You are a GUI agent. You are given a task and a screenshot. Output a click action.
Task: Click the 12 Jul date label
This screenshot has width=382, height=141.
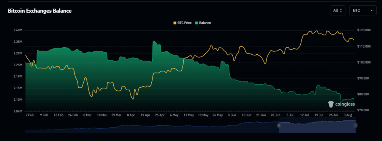click(x=304, y=115)
